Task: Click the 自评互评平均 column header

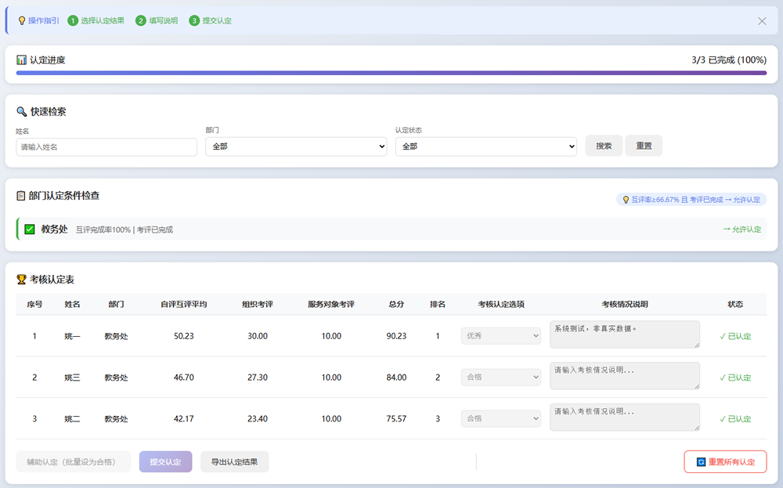Action: tap(184, 304)
